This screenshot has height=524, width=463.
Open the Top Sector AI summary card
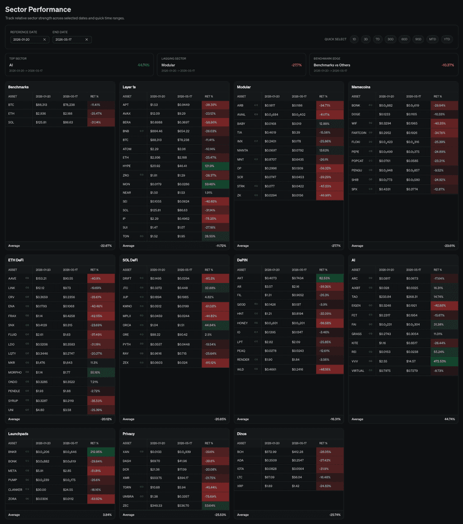point(79,64)
